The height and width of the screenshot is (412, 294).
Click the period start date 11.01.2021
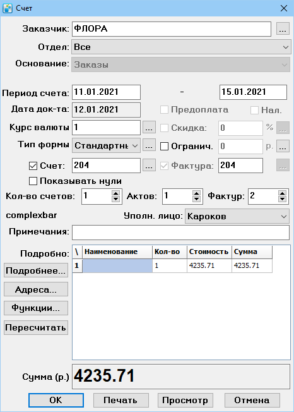pos(106,92)
